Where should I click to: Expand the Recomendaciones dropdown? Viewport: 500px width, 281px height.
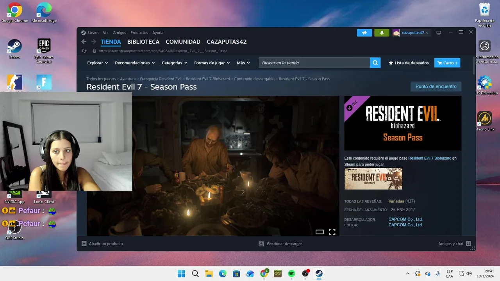(135, 63)
